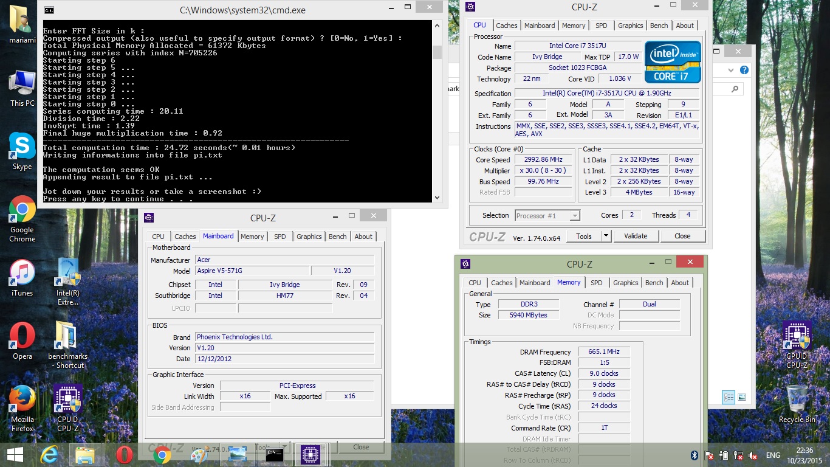Launch iTunes desktop shortcut
The image size is (830, 467).
click(22, 278)
